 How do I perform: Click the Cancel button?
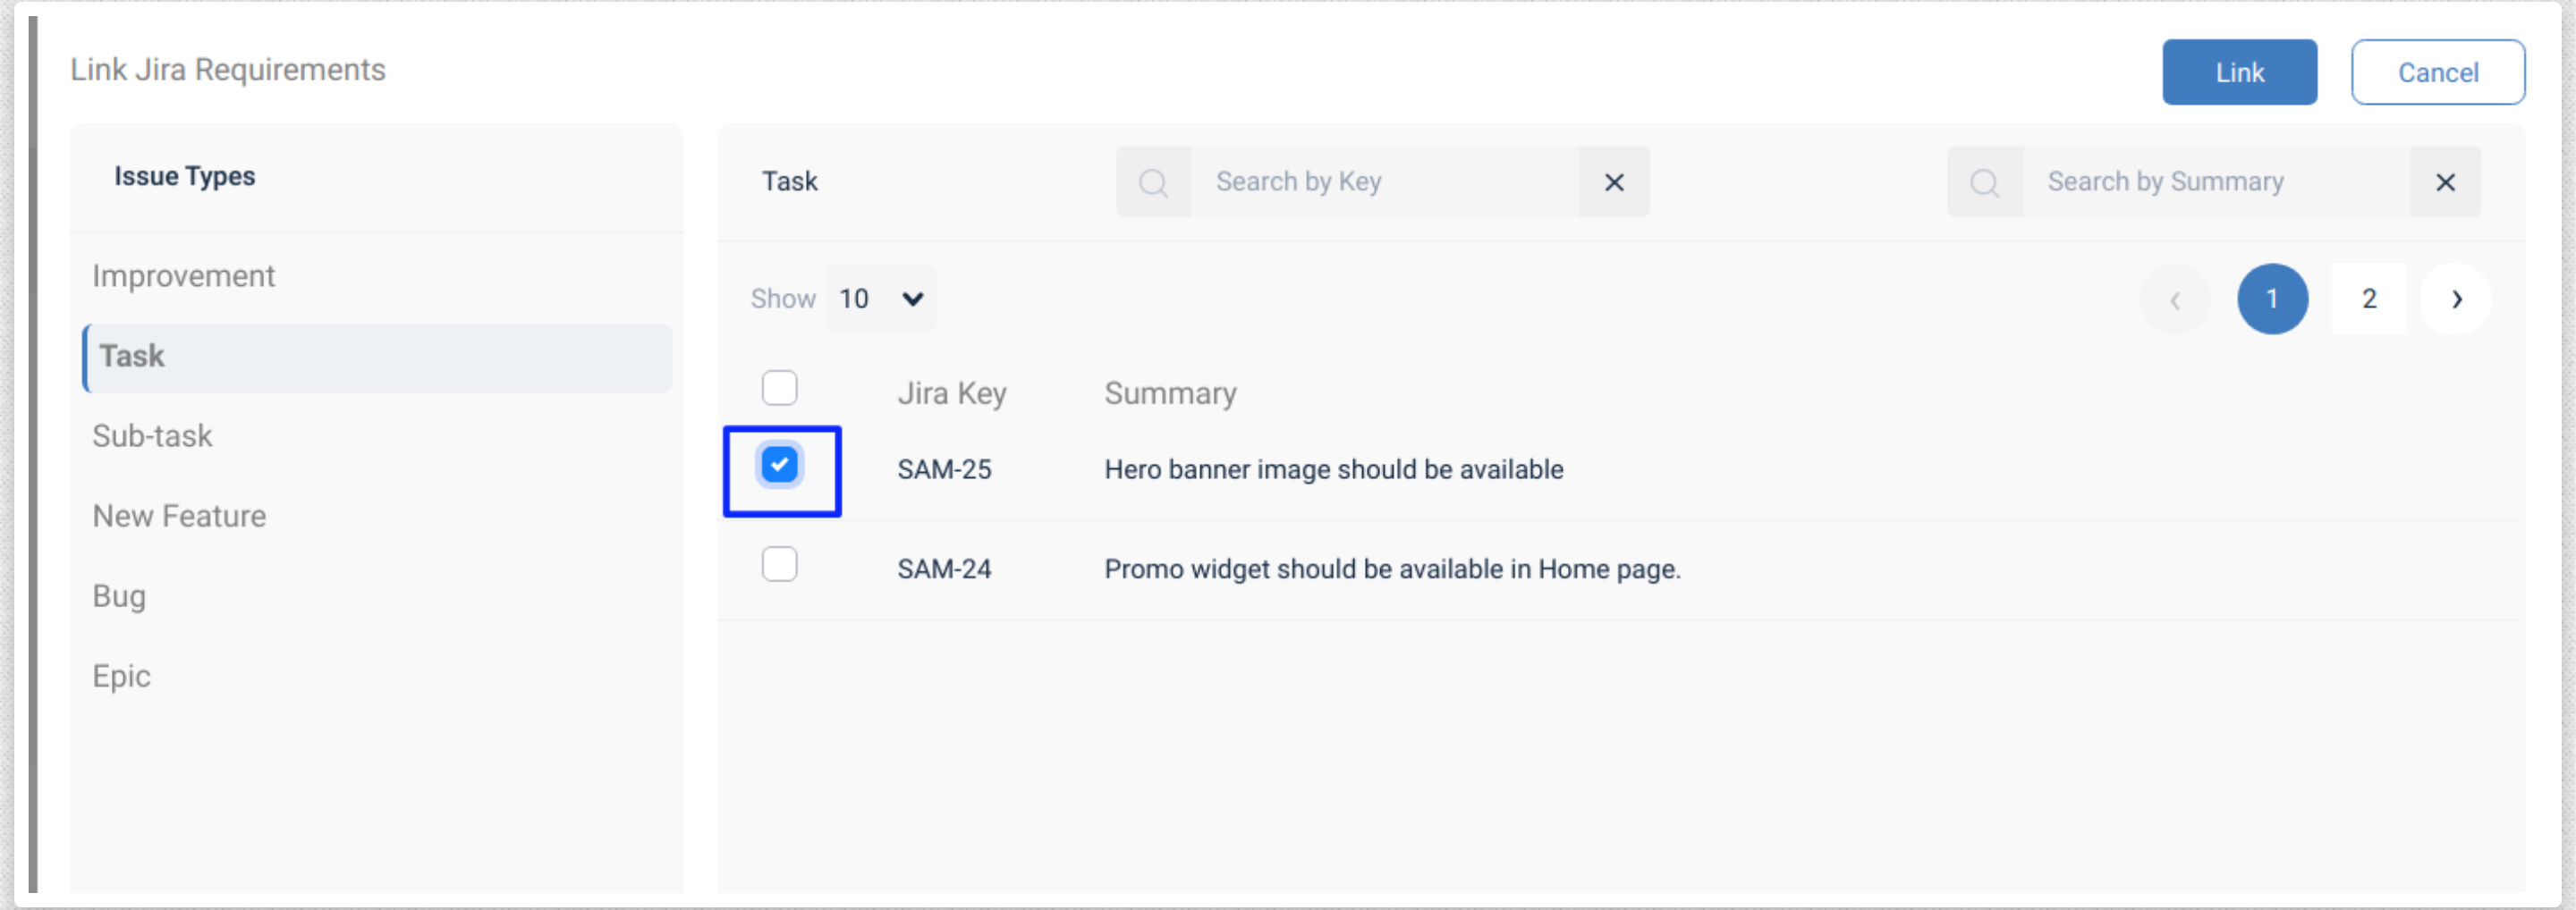click(x=2437, y=72)
